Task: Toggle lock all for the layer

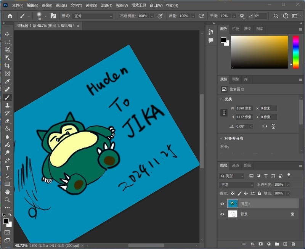Action: point(259,194)
